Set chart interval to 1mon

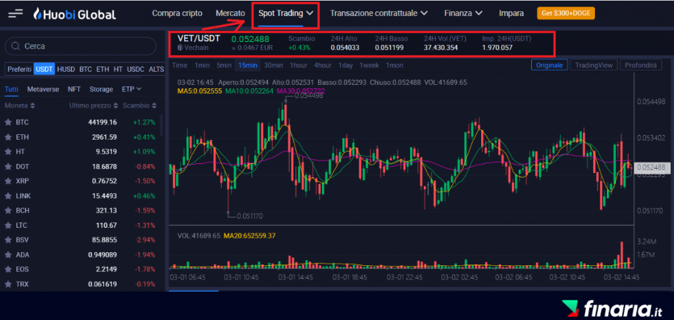click(x=394, y=65)
